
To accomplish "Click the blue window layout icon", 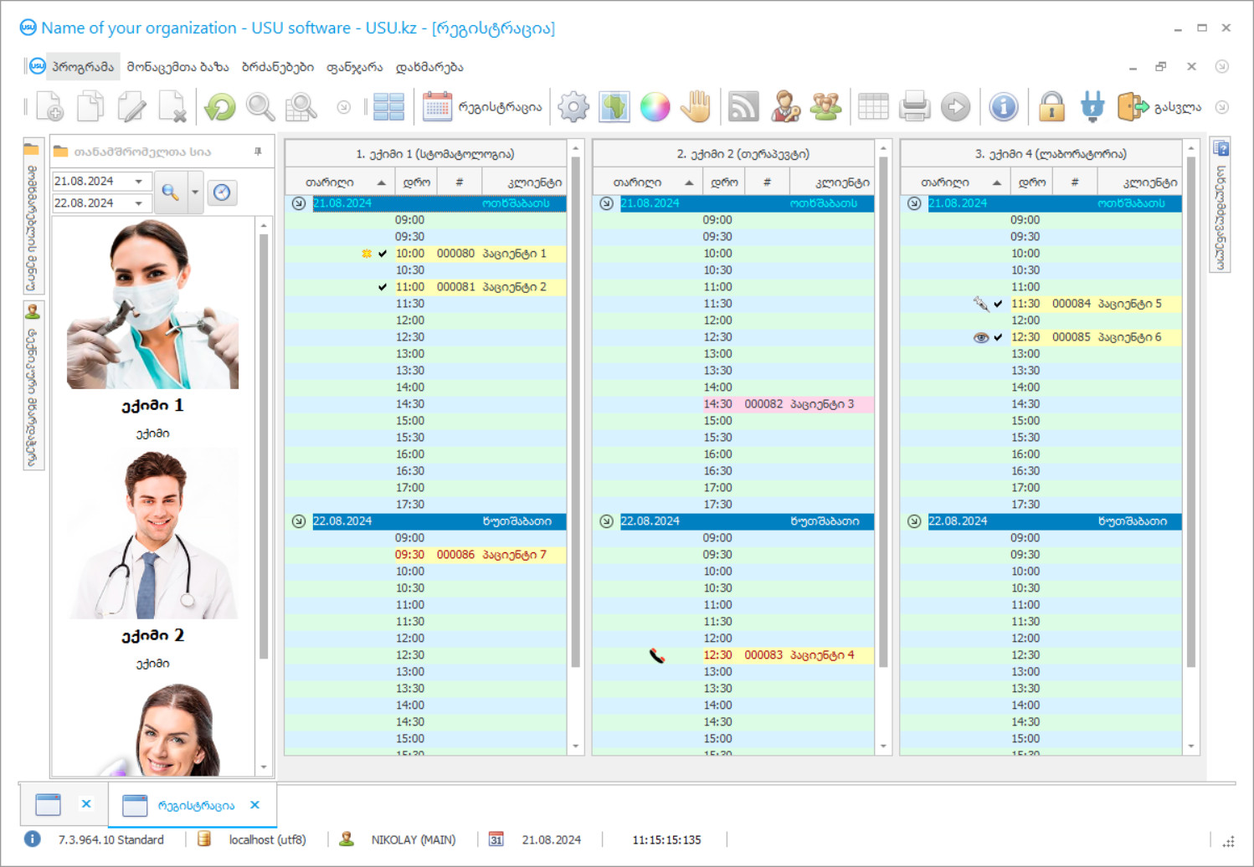I will point(388,106).
